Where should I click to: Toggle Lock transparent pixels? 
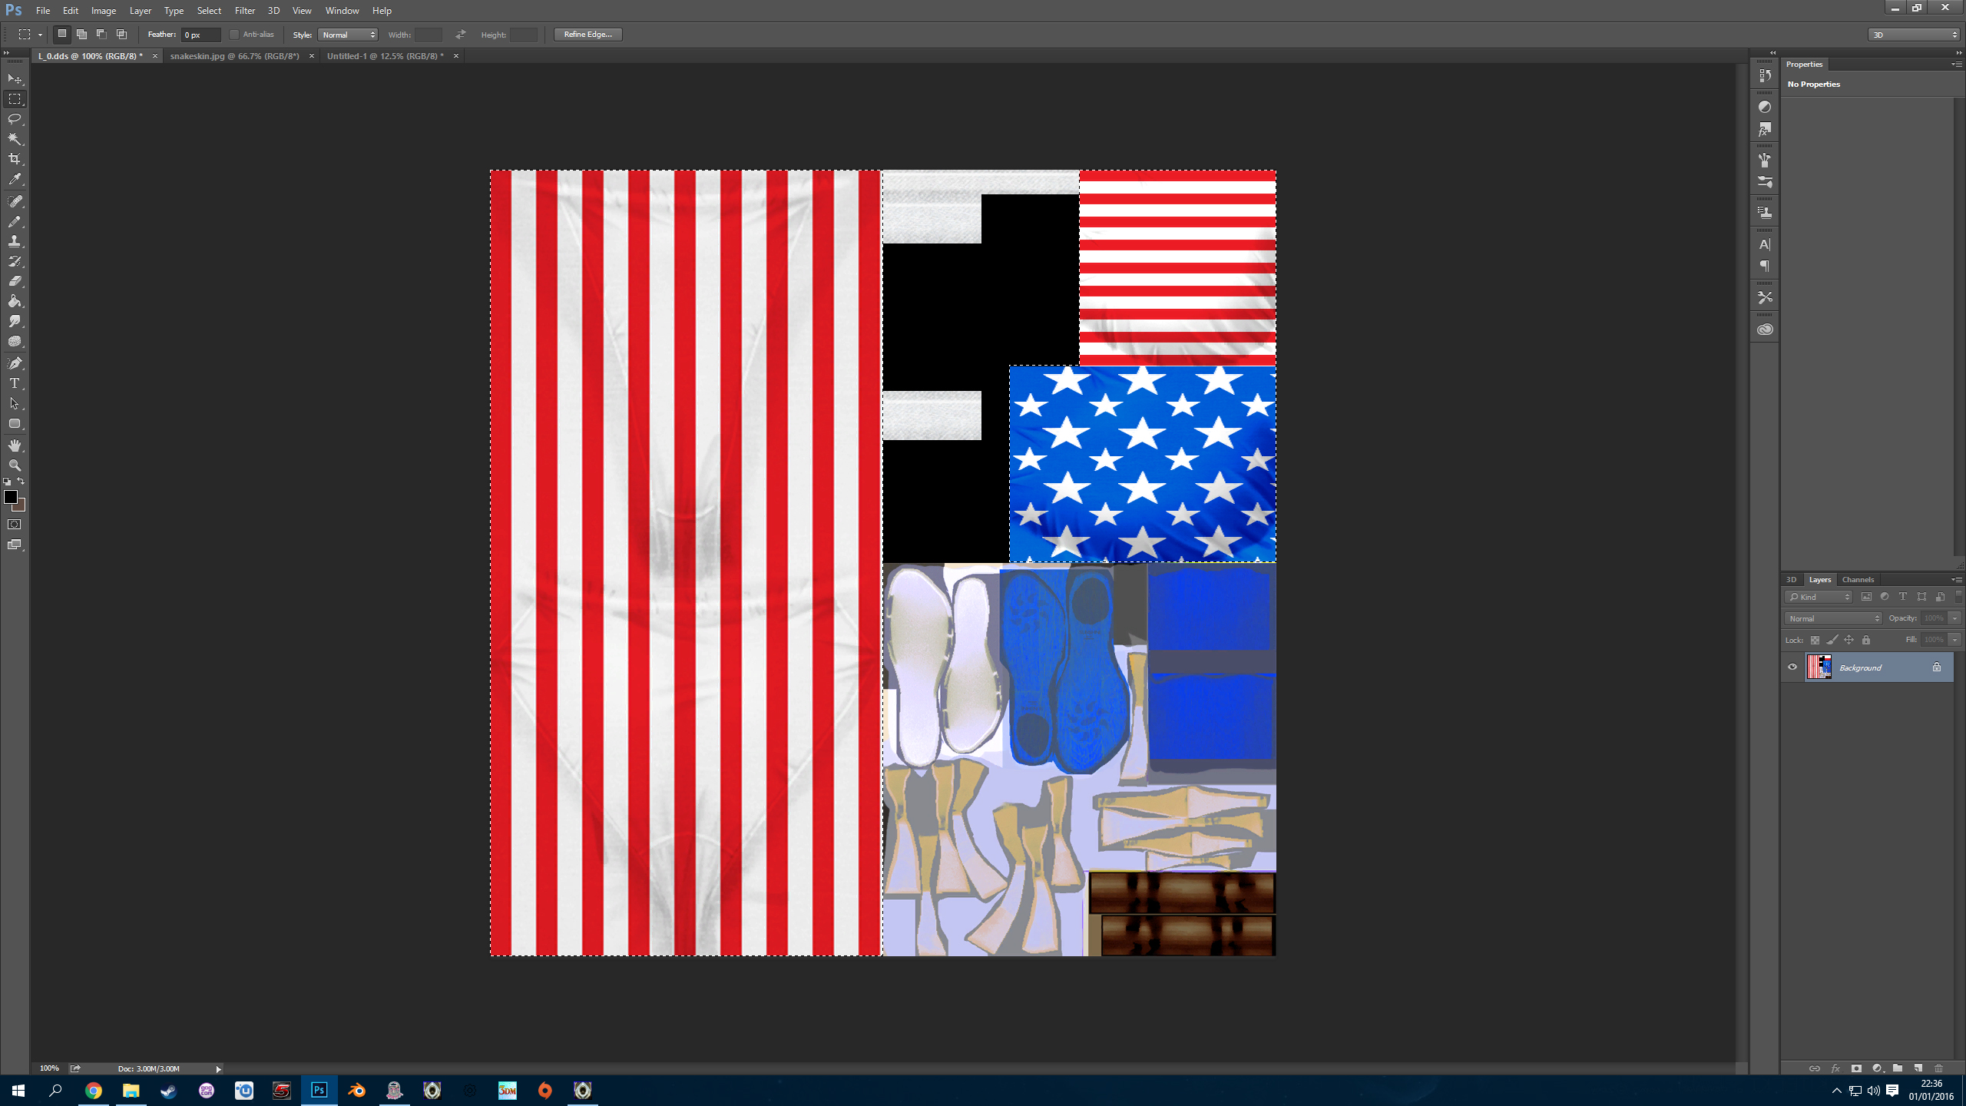1815,640
